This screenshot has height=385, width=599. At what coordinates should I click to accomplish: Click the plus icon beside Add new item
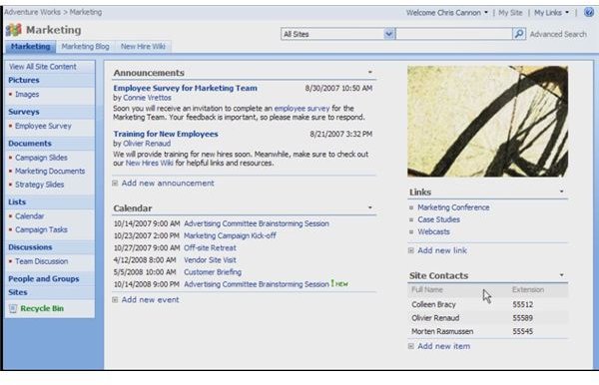pyautogui.click(x=411, y=346)
